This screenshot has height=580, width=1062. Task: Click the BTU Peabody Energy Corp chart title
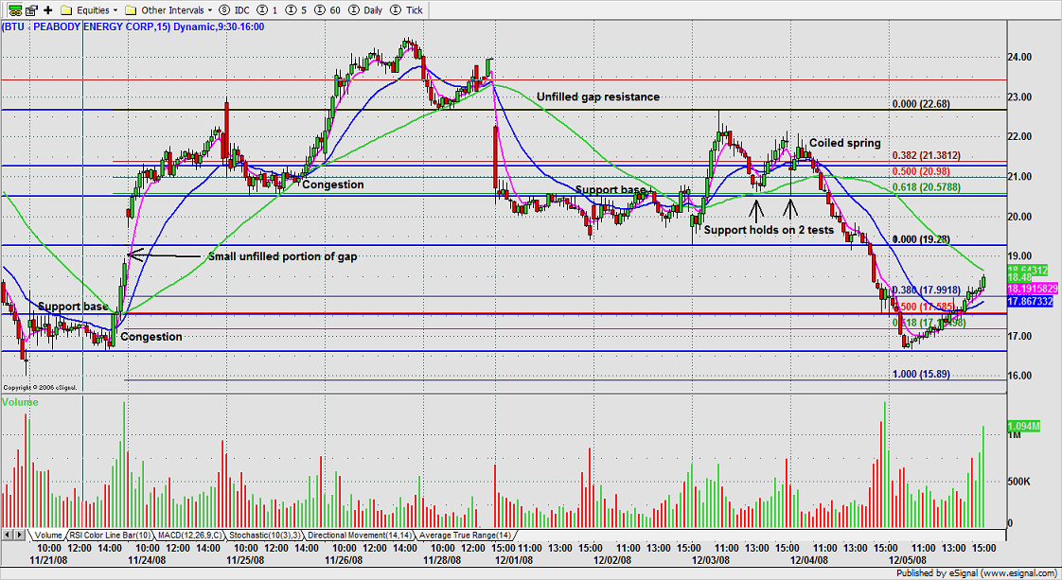click(x=133, y=27)
